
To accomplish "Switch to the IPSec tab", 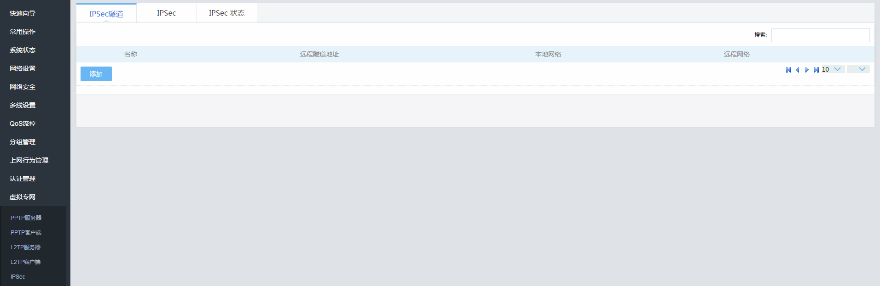I will [166, 13].
